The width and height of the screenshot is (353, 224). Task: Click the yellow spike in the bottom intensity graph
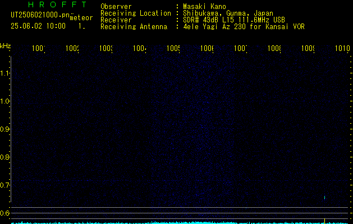point(324,221)
